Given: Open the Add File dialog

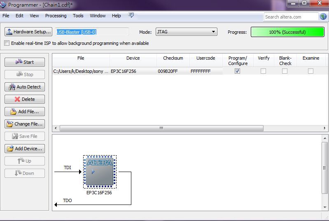Looking at the screenshot, I should [x=25, y=112].
